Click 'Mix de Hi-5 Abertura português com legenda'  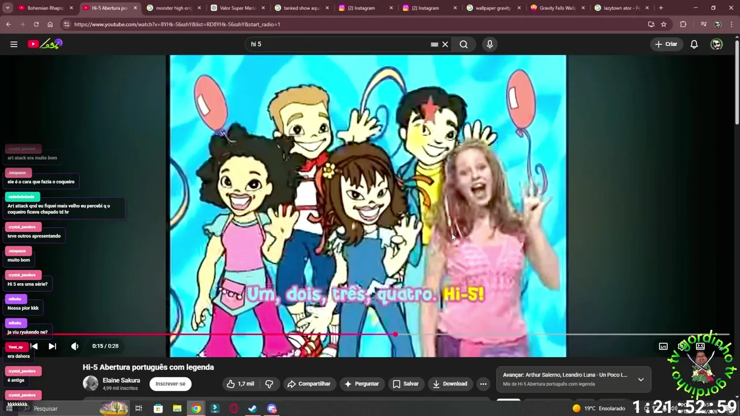549,384
